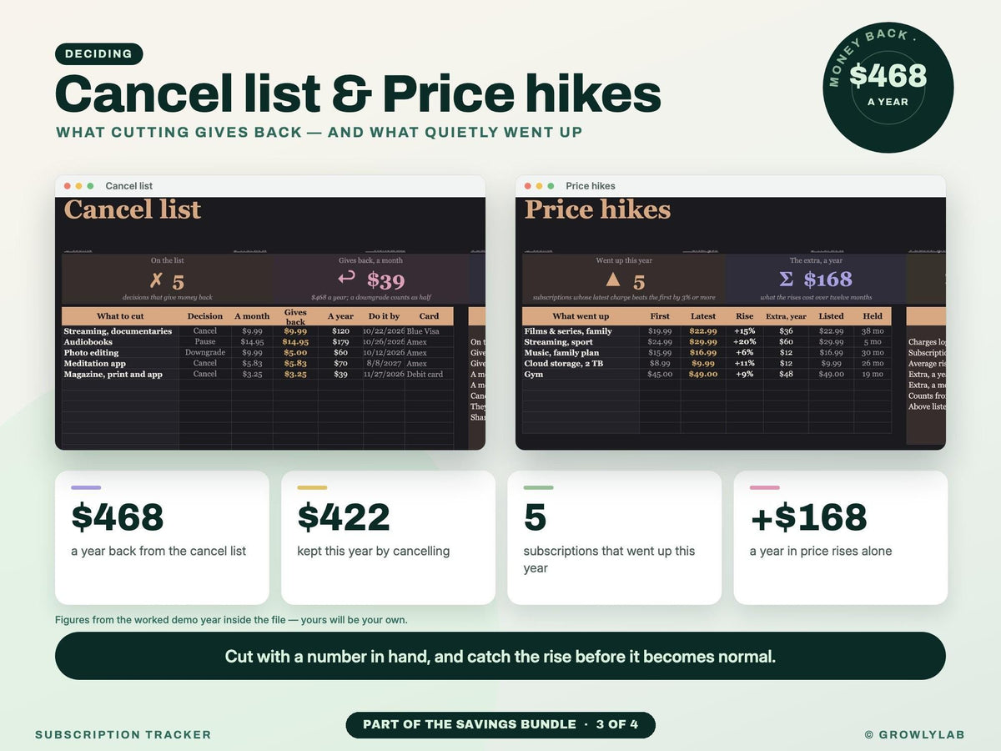The width and height of the screenshot is (1001, 751).
Task: Select the 'Music, family plan' row name
Action: click(x=561, y=353)
